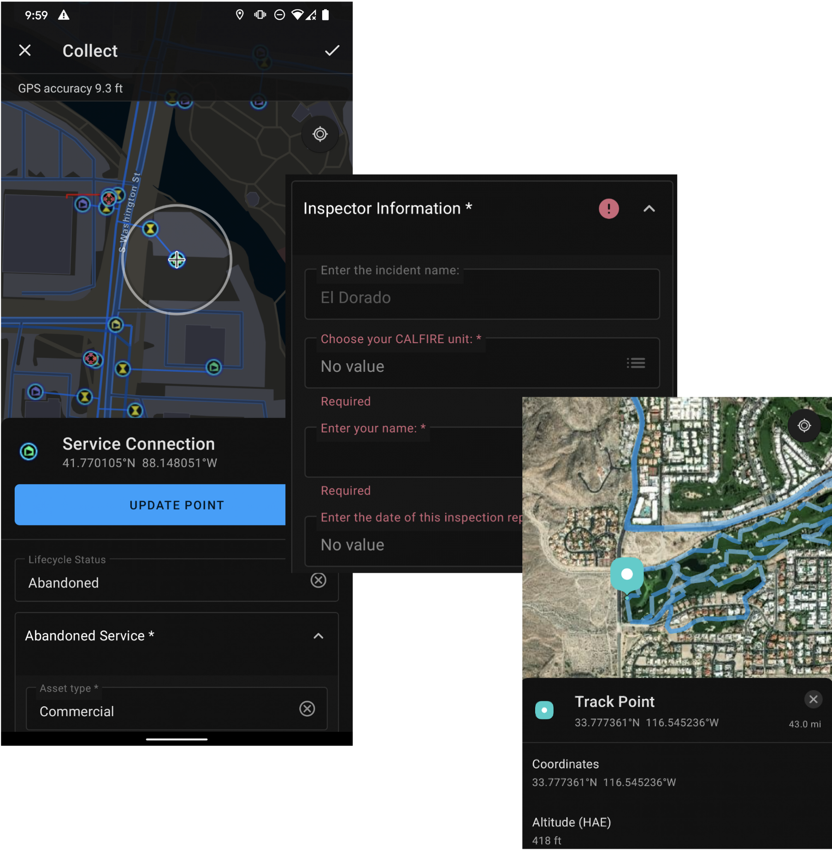
Task: Clear the Abandoned lifecycle status value
Action: (319, 580)
